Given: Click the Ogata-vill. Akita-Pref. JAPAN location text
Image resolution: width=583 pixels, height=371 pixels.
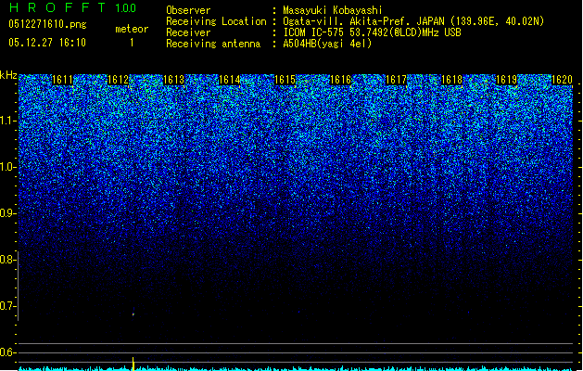Looking at the screenshot, I should click(x=413, y=21).
